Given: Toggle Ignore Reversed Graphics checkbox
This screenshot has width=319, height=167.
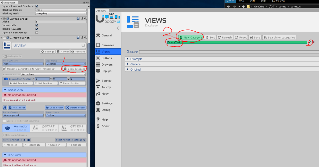Looking at the screenshot, I should click(x=37, y=6).
